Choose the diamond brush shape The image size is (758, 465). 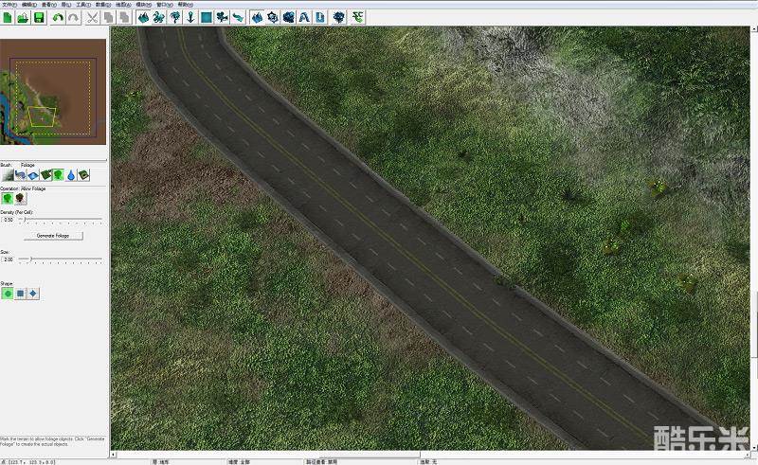pyautogui.click(x=33, y=294)
